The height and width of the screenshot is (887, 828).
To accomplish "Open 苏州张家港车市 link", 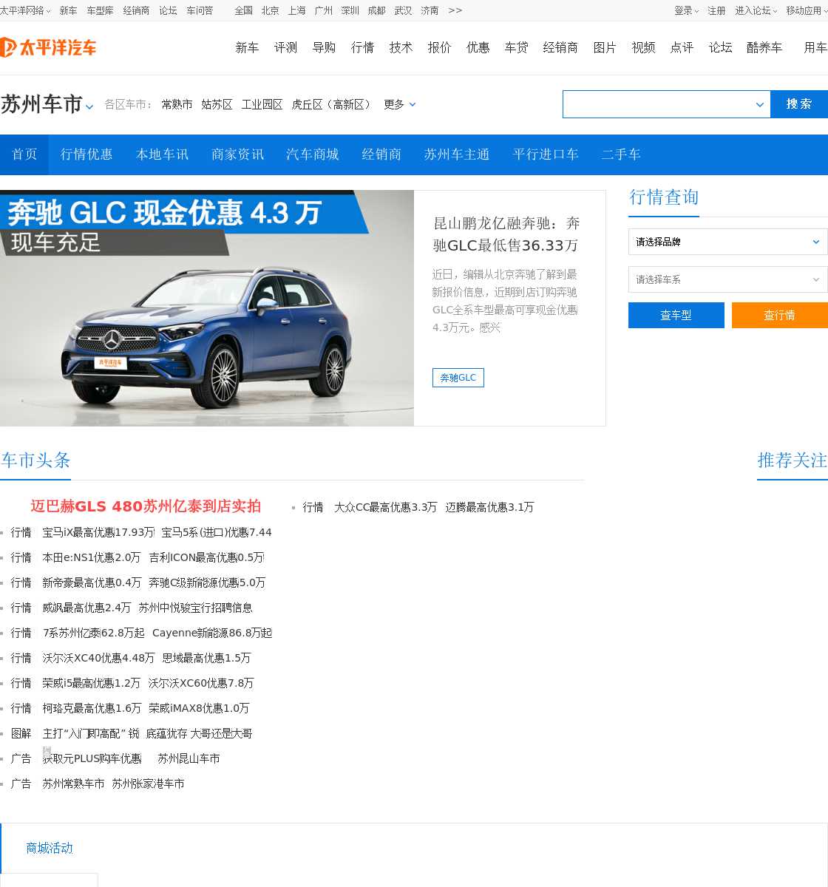I will [x=148, y=784].
